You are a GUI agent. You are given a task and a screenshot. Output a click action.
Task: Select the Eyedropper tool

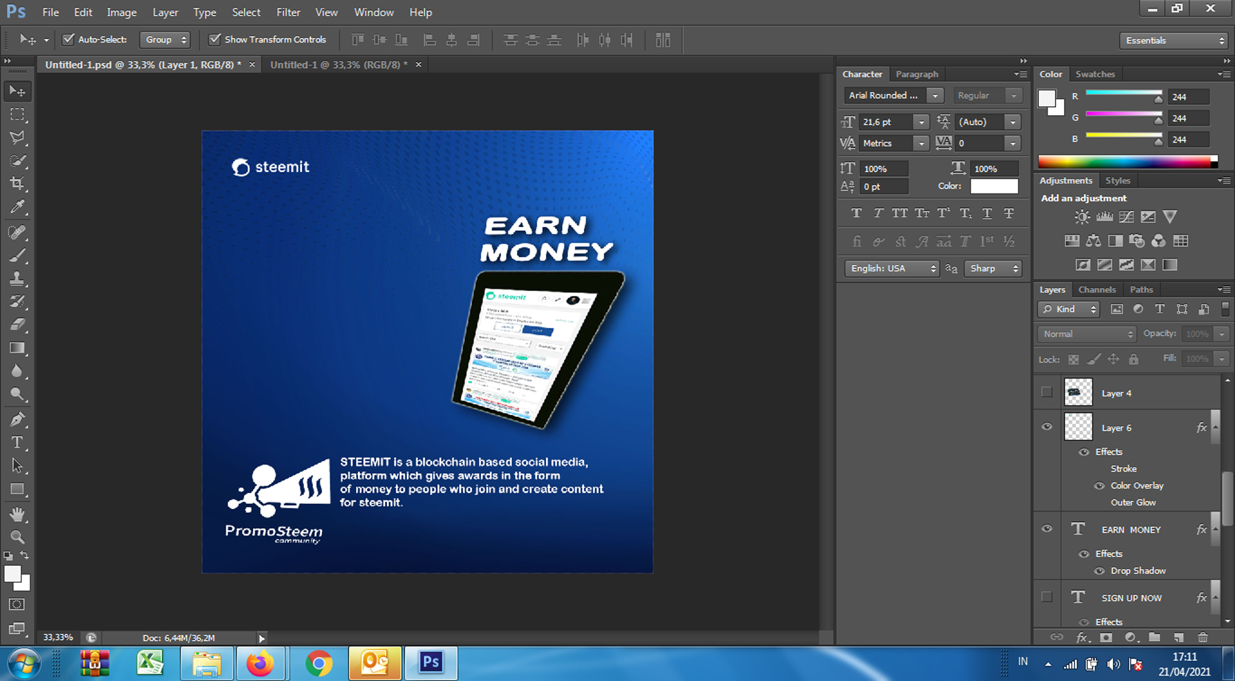(17, 207)
